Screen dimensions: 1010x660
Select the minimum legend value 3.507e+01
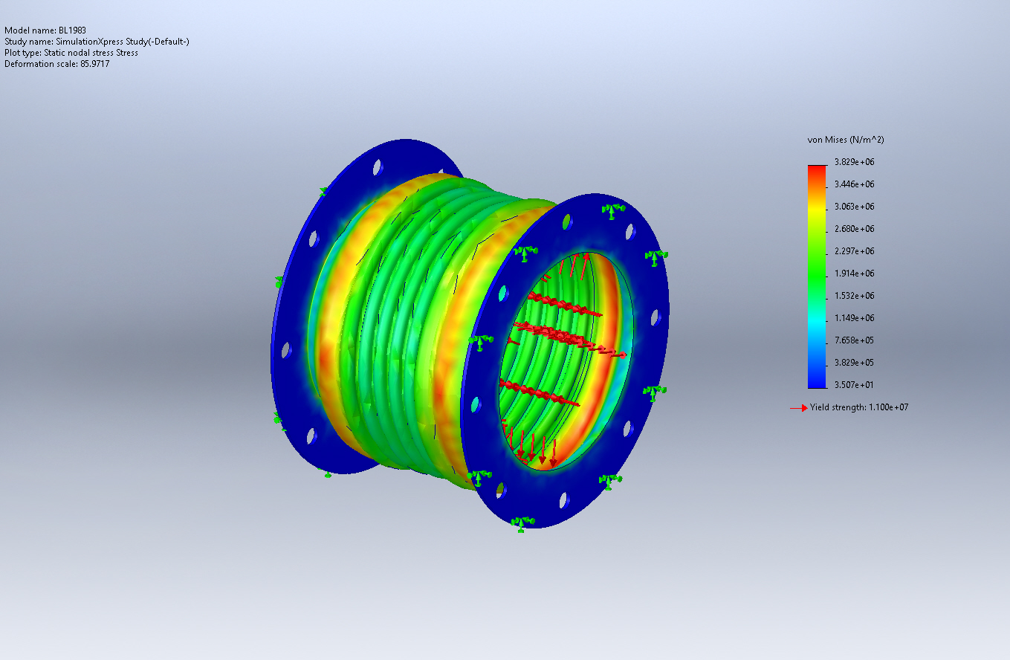854,385
